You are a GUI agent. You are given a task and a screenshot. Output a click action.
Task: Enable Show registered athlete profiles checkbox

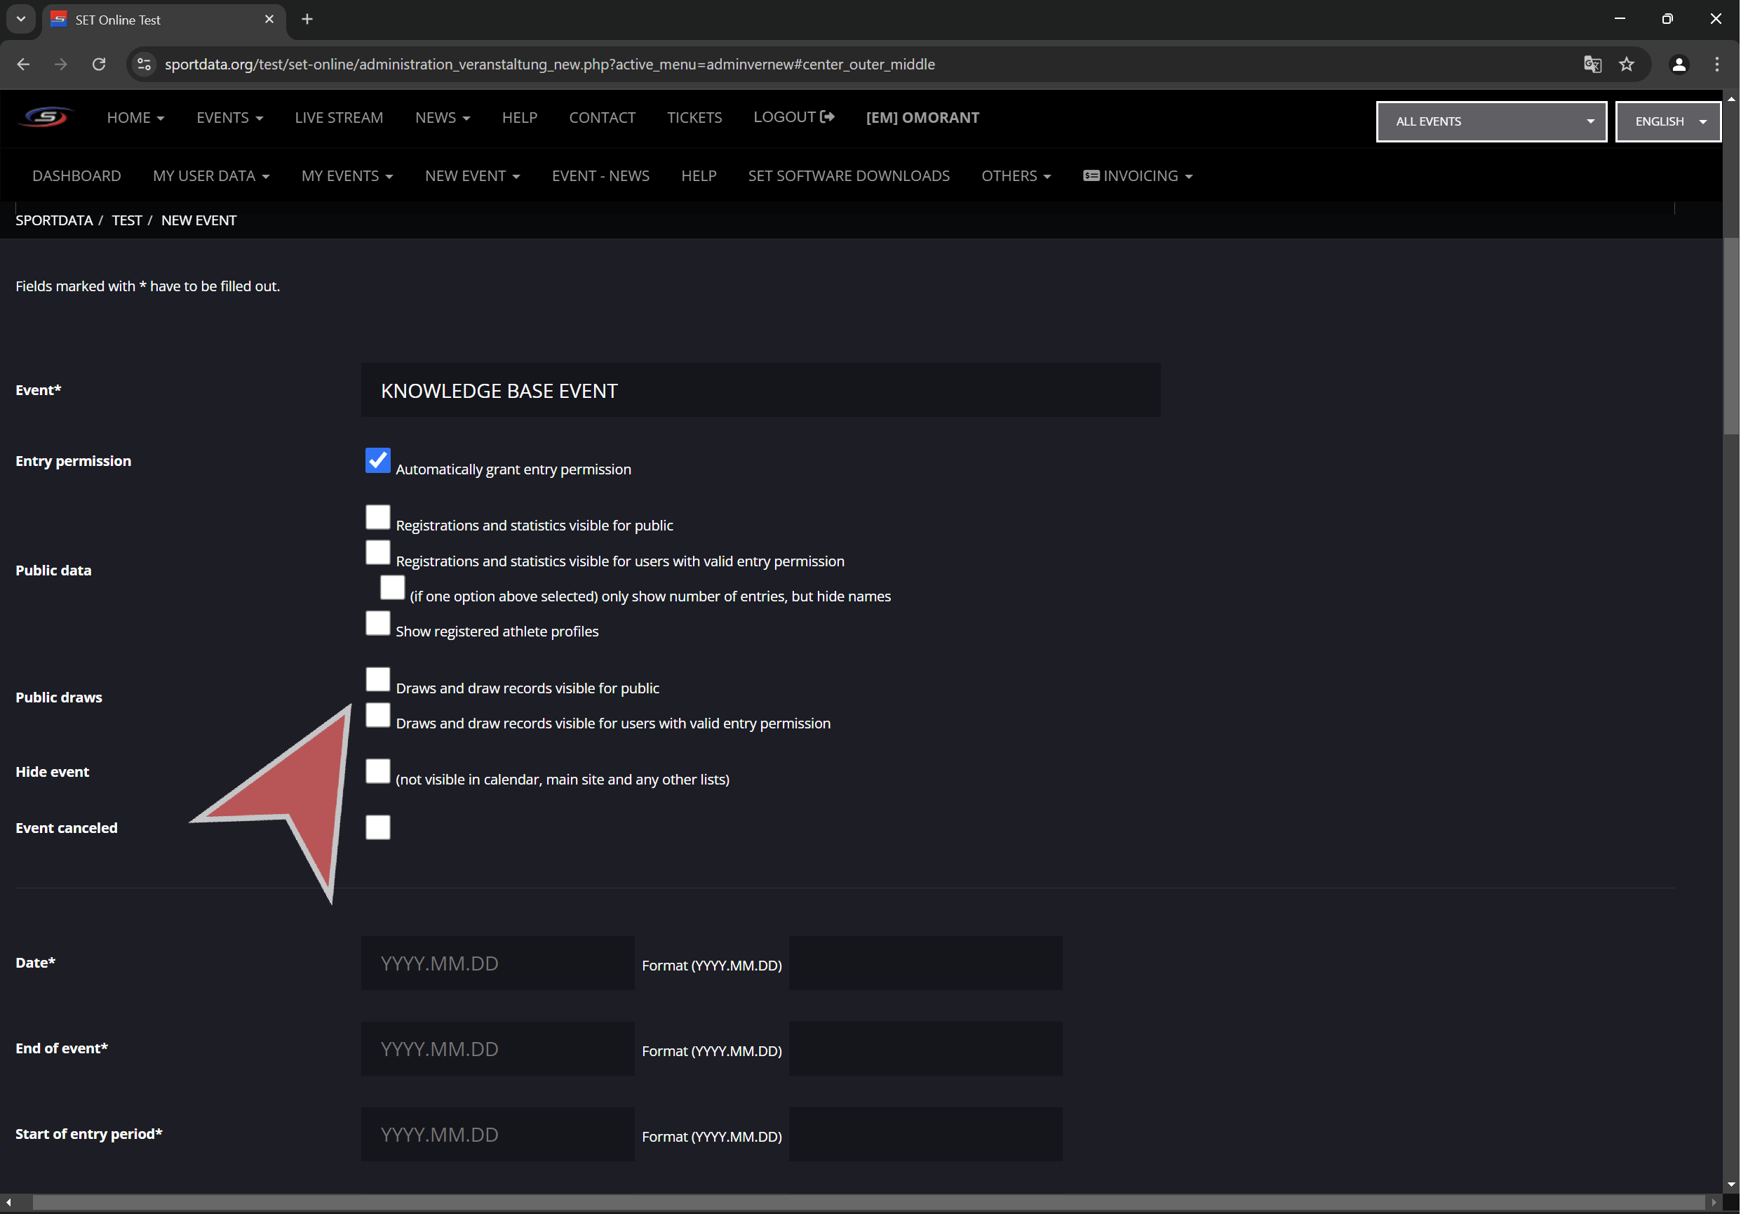point(377,624)
